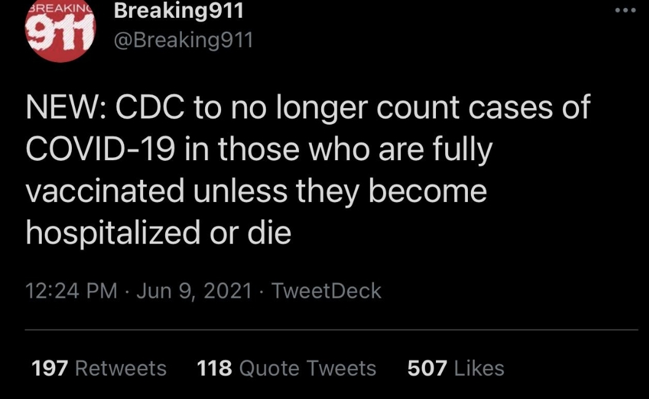649x399 pixels.
Task: Open the three-dot more options menu
Action: [625, 11]
